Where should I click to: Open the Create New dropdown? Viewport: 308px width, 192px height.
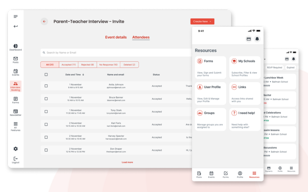[202, 22]
